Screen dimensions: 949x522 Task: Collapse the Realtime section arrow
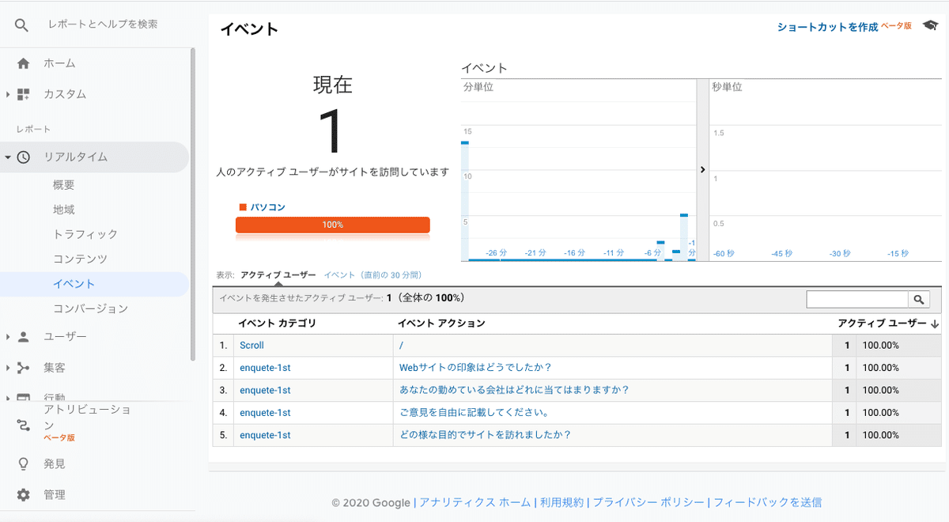[x=8, y=157]
